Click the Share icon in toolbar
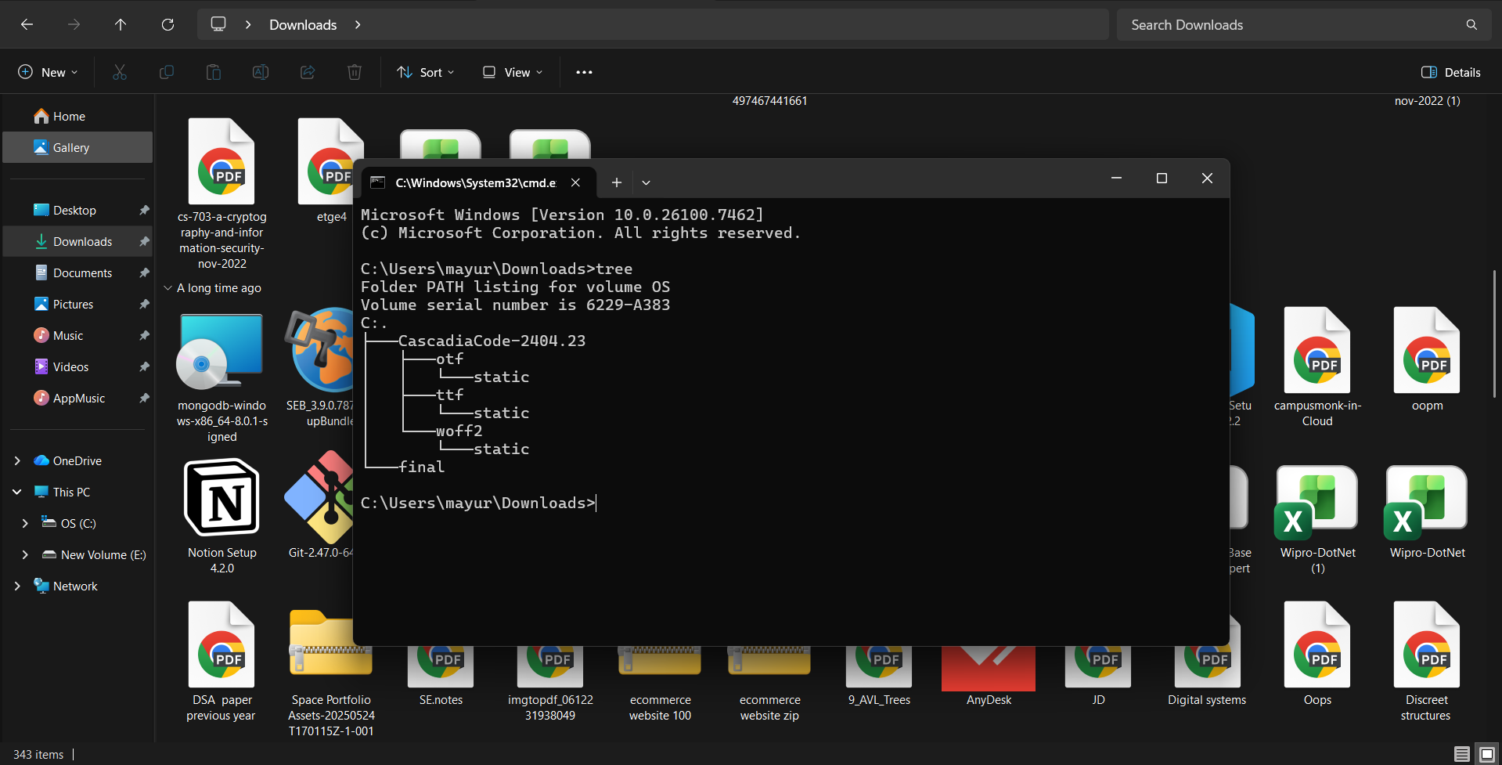 pyautogui.click(x=308, y=72)
